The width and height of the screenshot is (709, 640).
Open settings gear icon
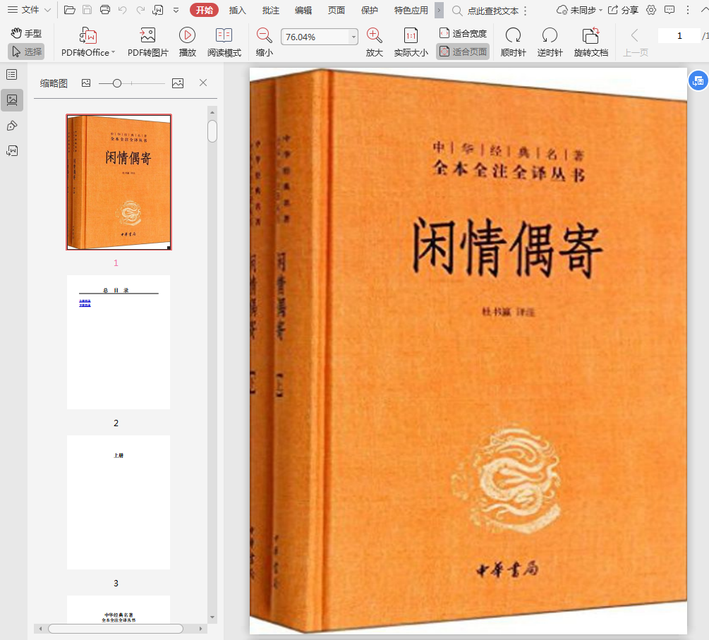650,10
